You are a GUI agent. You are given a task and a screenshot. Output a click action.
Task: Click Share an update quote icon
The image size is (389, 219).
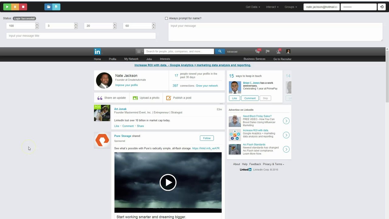pyautogui.click(x=100, y=98)
